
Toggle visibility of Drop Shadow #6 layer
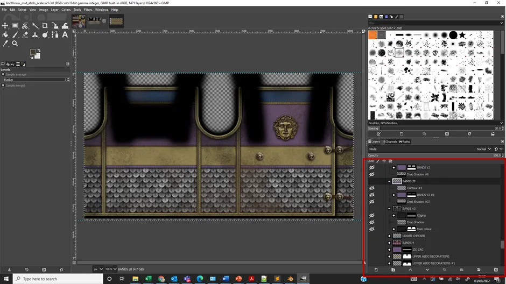coord(372,174)
